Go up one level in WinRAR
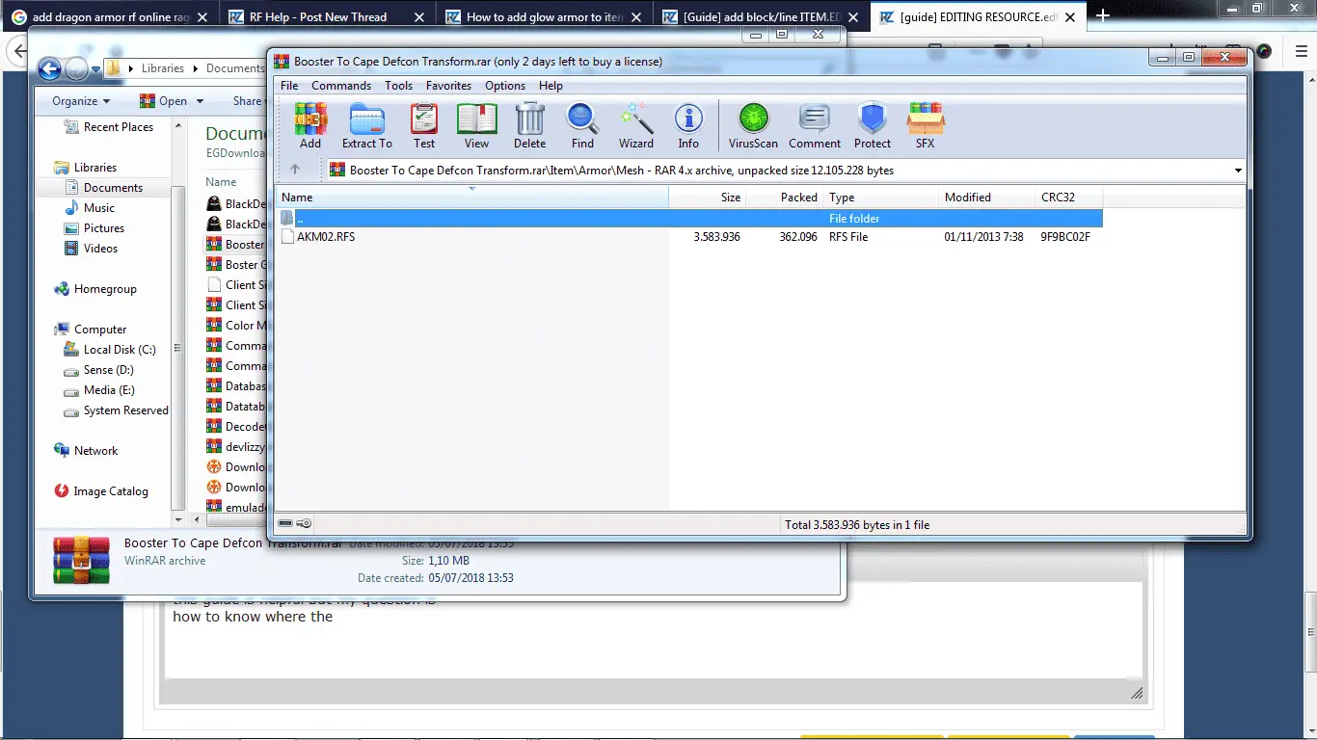Screen dimensions: 1317x740 tap(295, 170)
